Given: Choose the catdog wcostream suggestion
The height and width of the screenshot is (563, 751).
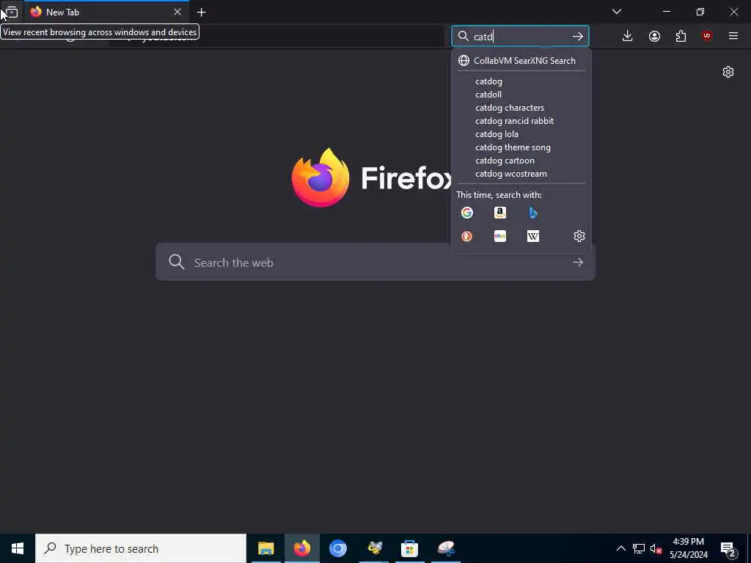Looking at the screenshot, I should 521,174.
